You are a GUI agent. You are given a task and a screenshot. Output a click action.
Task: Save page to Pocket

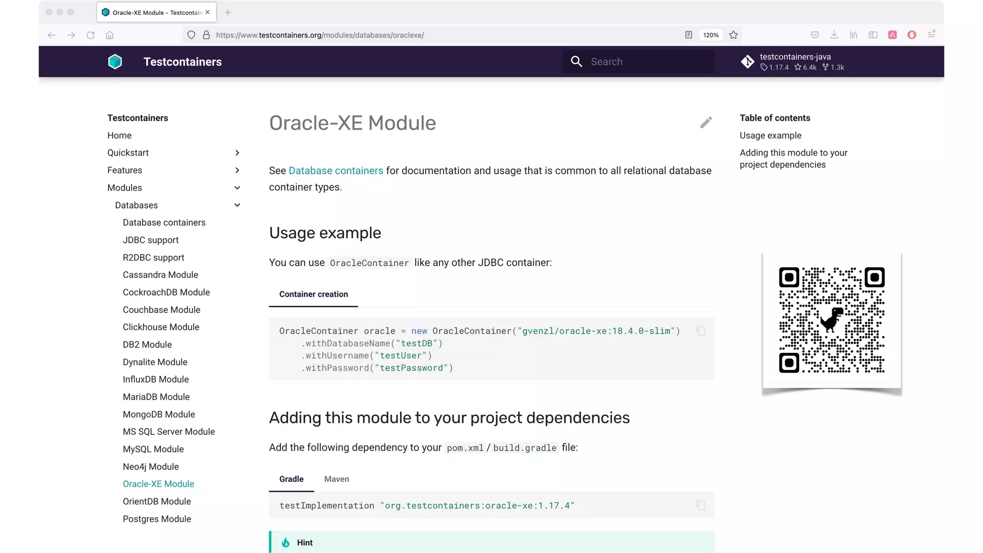tap(815, 35)
